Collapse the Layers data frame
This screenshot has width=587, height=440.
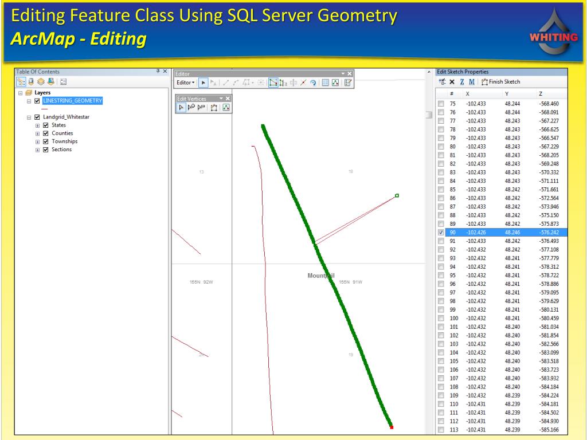tap(21, 93)
